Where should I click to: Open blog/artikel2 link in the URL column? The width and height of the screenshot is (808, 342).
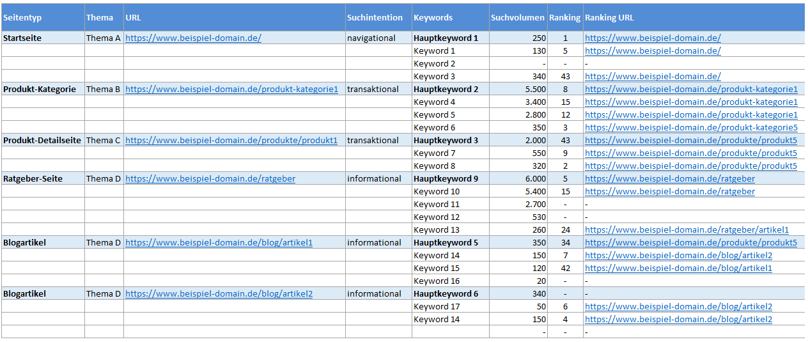pyautogui.click(x=219, y=293)
